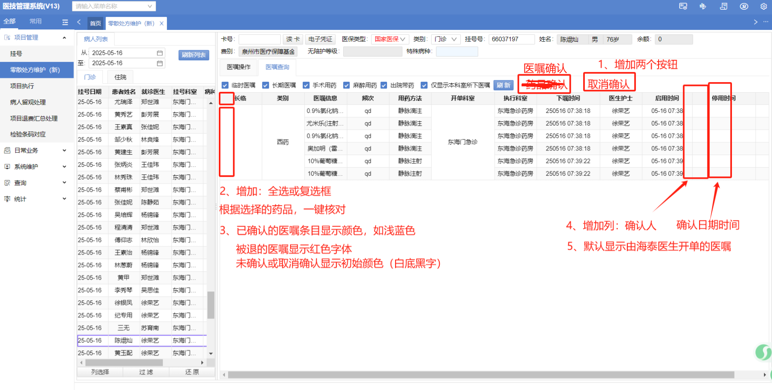Image resolution: width=772 pixels, height=390 pixels.
Task: Click the patient list's horizontal scrollbar thumb
Action: coord(124,363)
